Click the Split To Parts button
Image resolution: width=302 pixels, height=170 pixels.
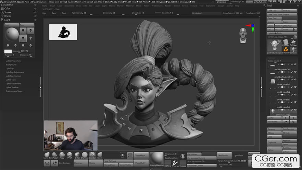(119, 161)
